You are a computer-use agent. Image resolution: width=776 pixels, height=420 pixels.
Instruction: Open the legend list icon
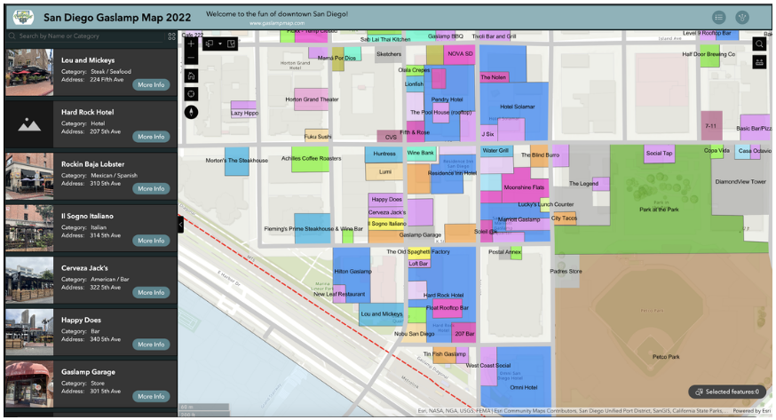pos(719,18)
